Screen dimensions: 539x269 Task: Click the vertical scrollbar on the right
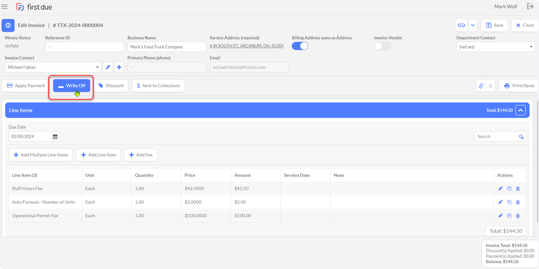[x=537, y=162]
